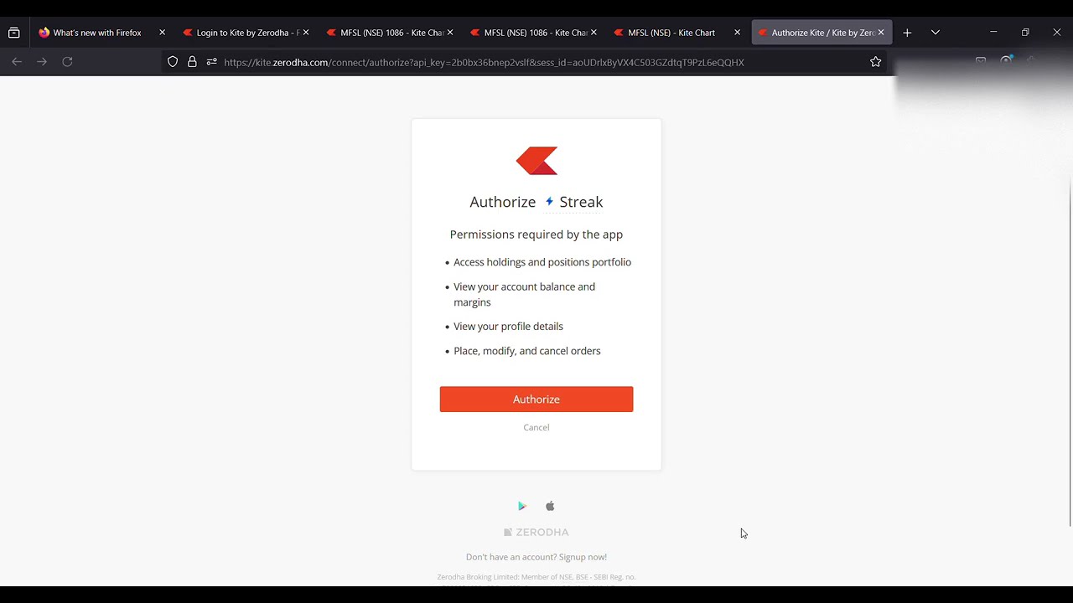
Task: Close the "What's new with Firefox" tab
Action: [162, 33]
